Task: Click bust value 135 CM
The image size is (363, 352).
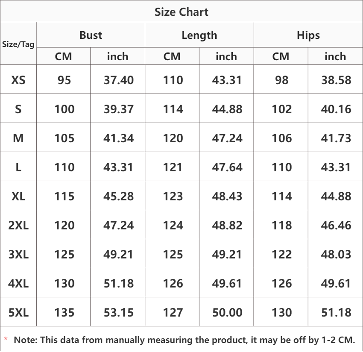Action: [64, 312]
